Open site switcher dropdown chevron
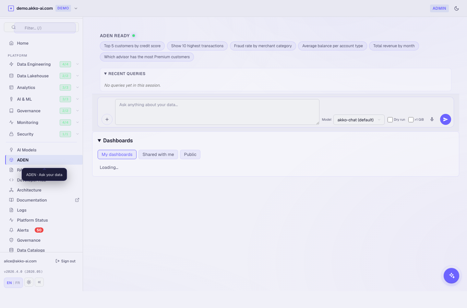This screenshot has height=308, width=467. tap(76, 8)
